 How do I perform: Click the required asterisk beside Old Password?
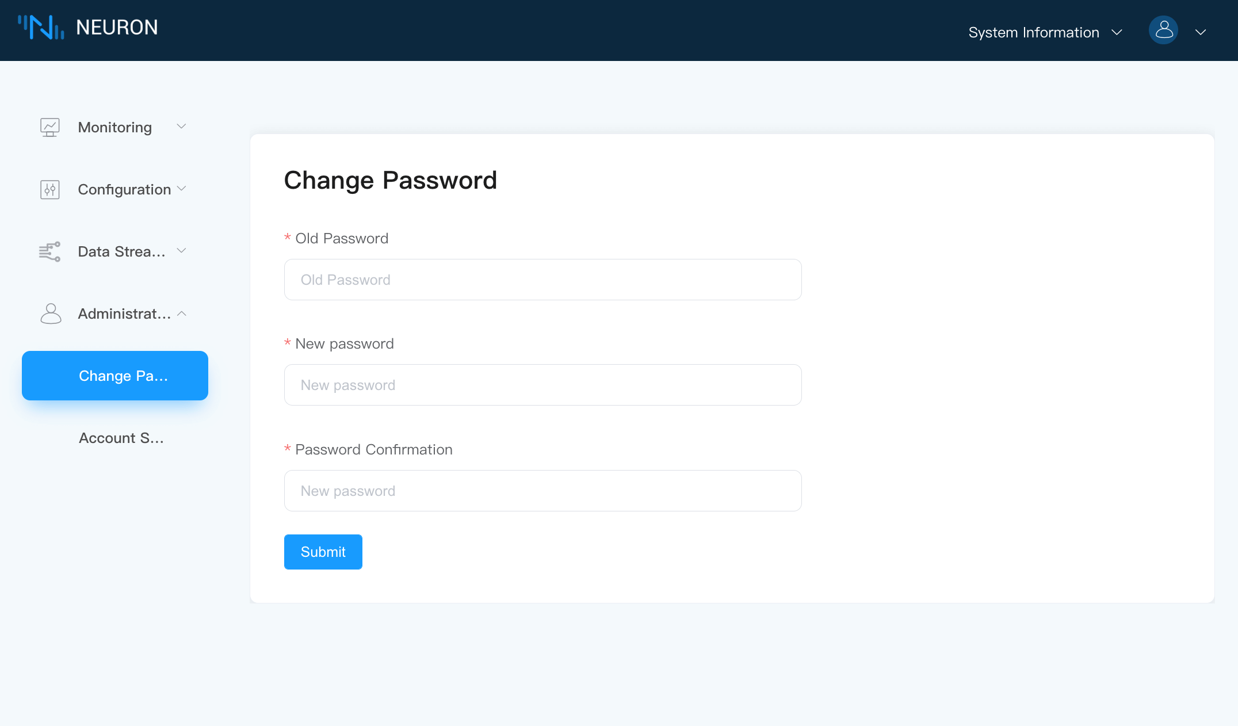click(x=288, y=238)
